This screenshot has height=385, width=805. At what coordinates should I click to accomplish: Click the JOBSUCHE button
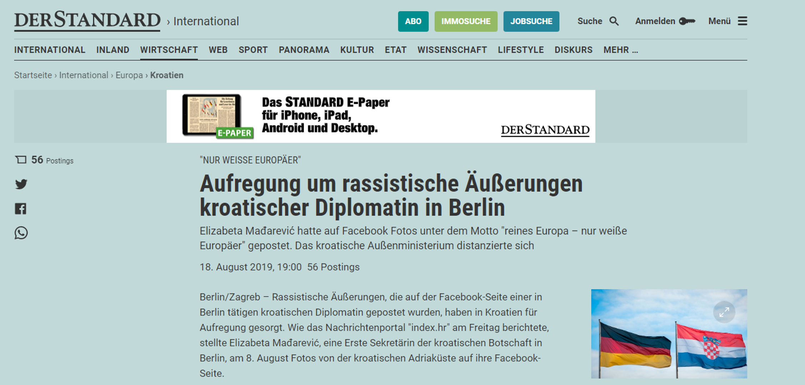coord(531,21)
